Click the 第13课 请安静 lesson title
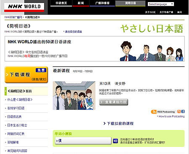 (112, 84)
